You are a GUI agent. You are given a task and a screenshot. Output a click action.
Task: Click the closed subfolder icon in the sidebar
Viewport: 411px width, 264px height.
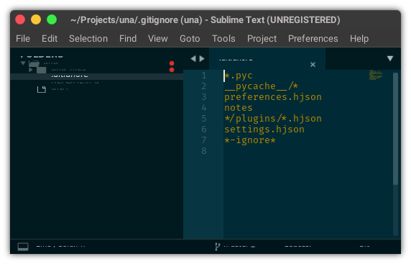[42, 70]
